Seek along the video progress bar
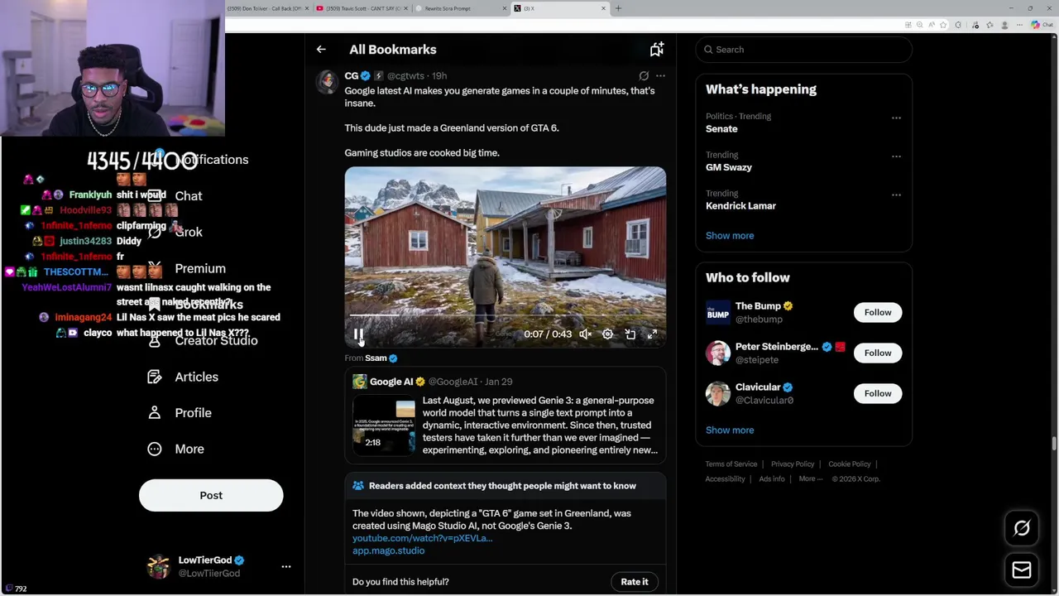 click(505, 315)
